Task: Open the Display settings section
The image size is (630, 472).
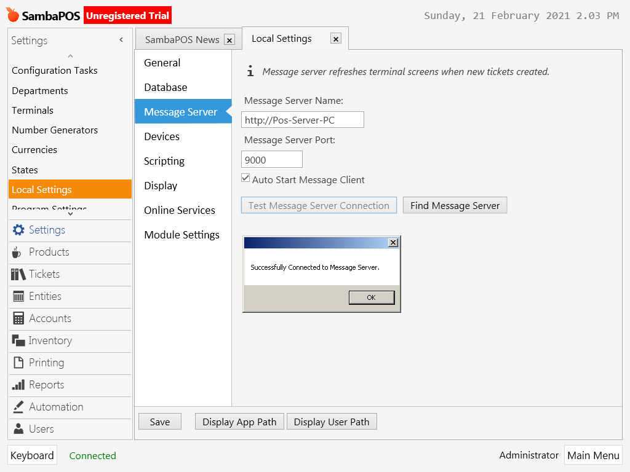Action: [x=183, y=186]
